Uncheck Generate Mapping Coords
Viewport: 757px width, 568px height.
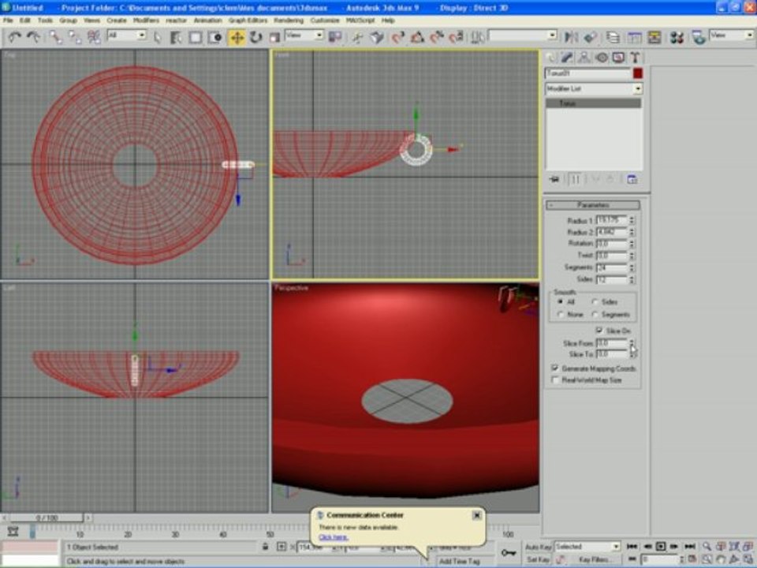coord(555,368)
